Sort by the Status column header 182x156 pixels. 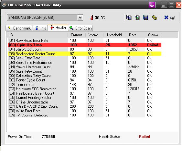(153, 35)
